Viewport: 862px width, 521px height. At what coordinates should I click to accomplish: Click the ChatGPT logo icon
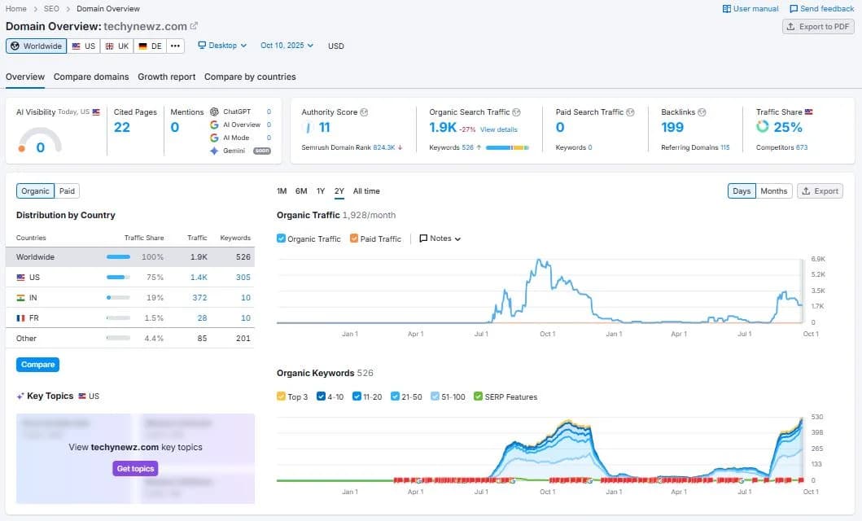point(214,112)
